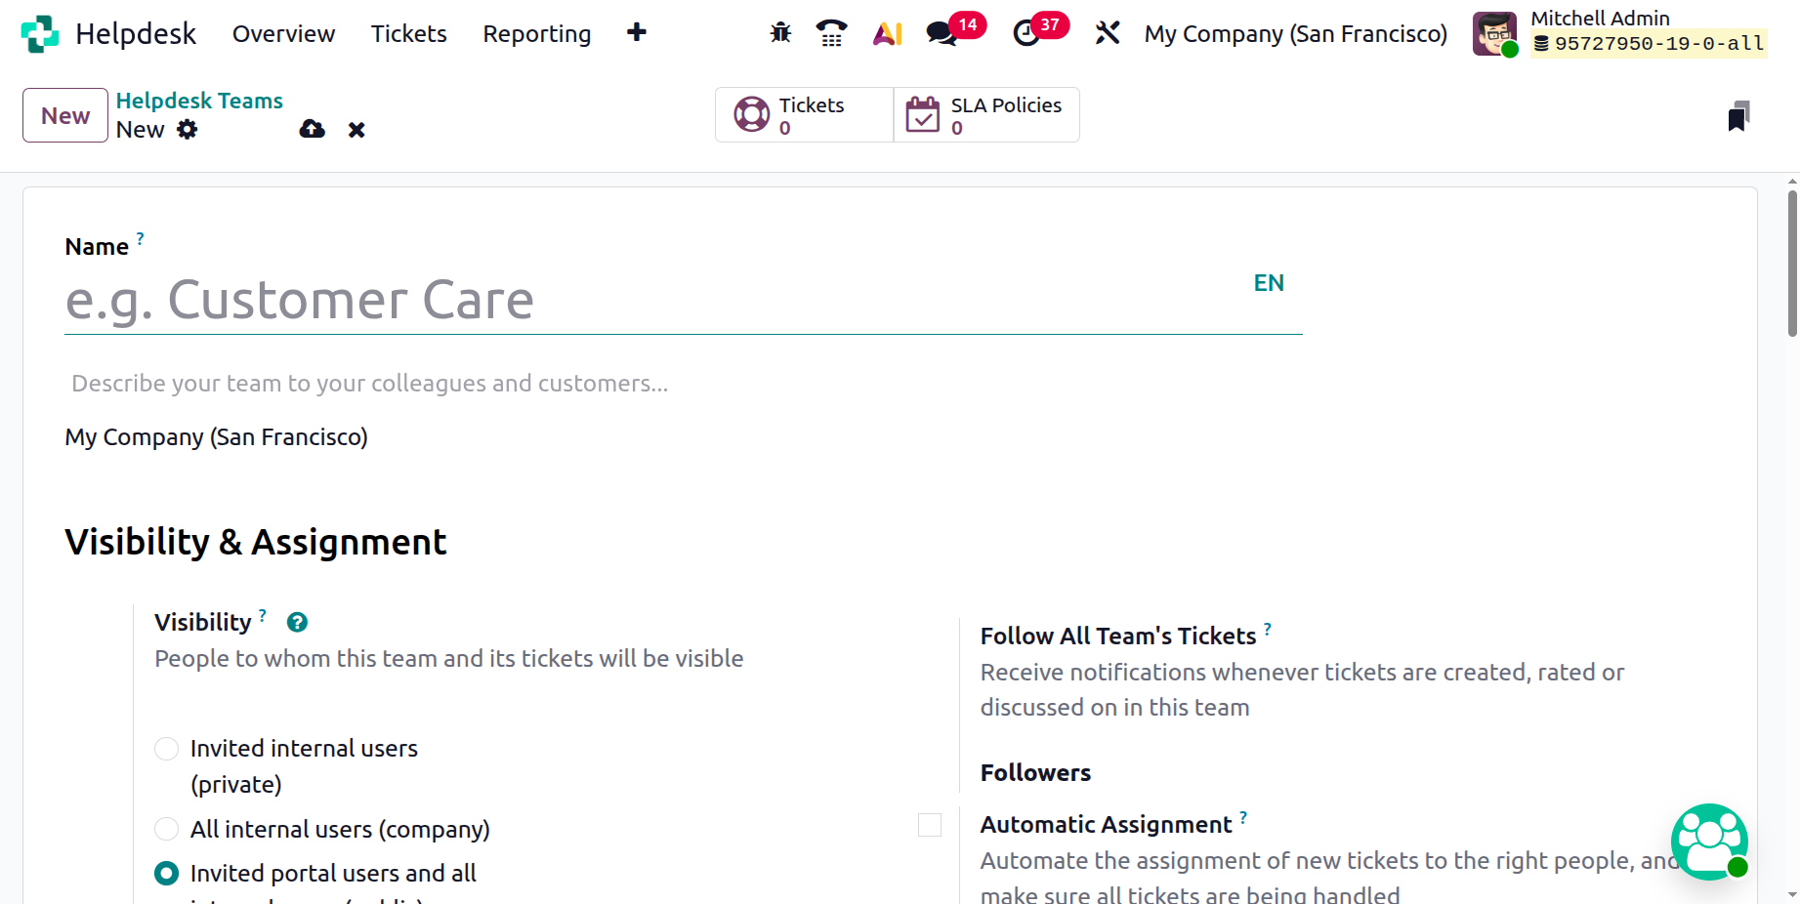Go back to Helpdesk Teams breadcrumb
Viewport: 1800px width, 904px height.
199,101
